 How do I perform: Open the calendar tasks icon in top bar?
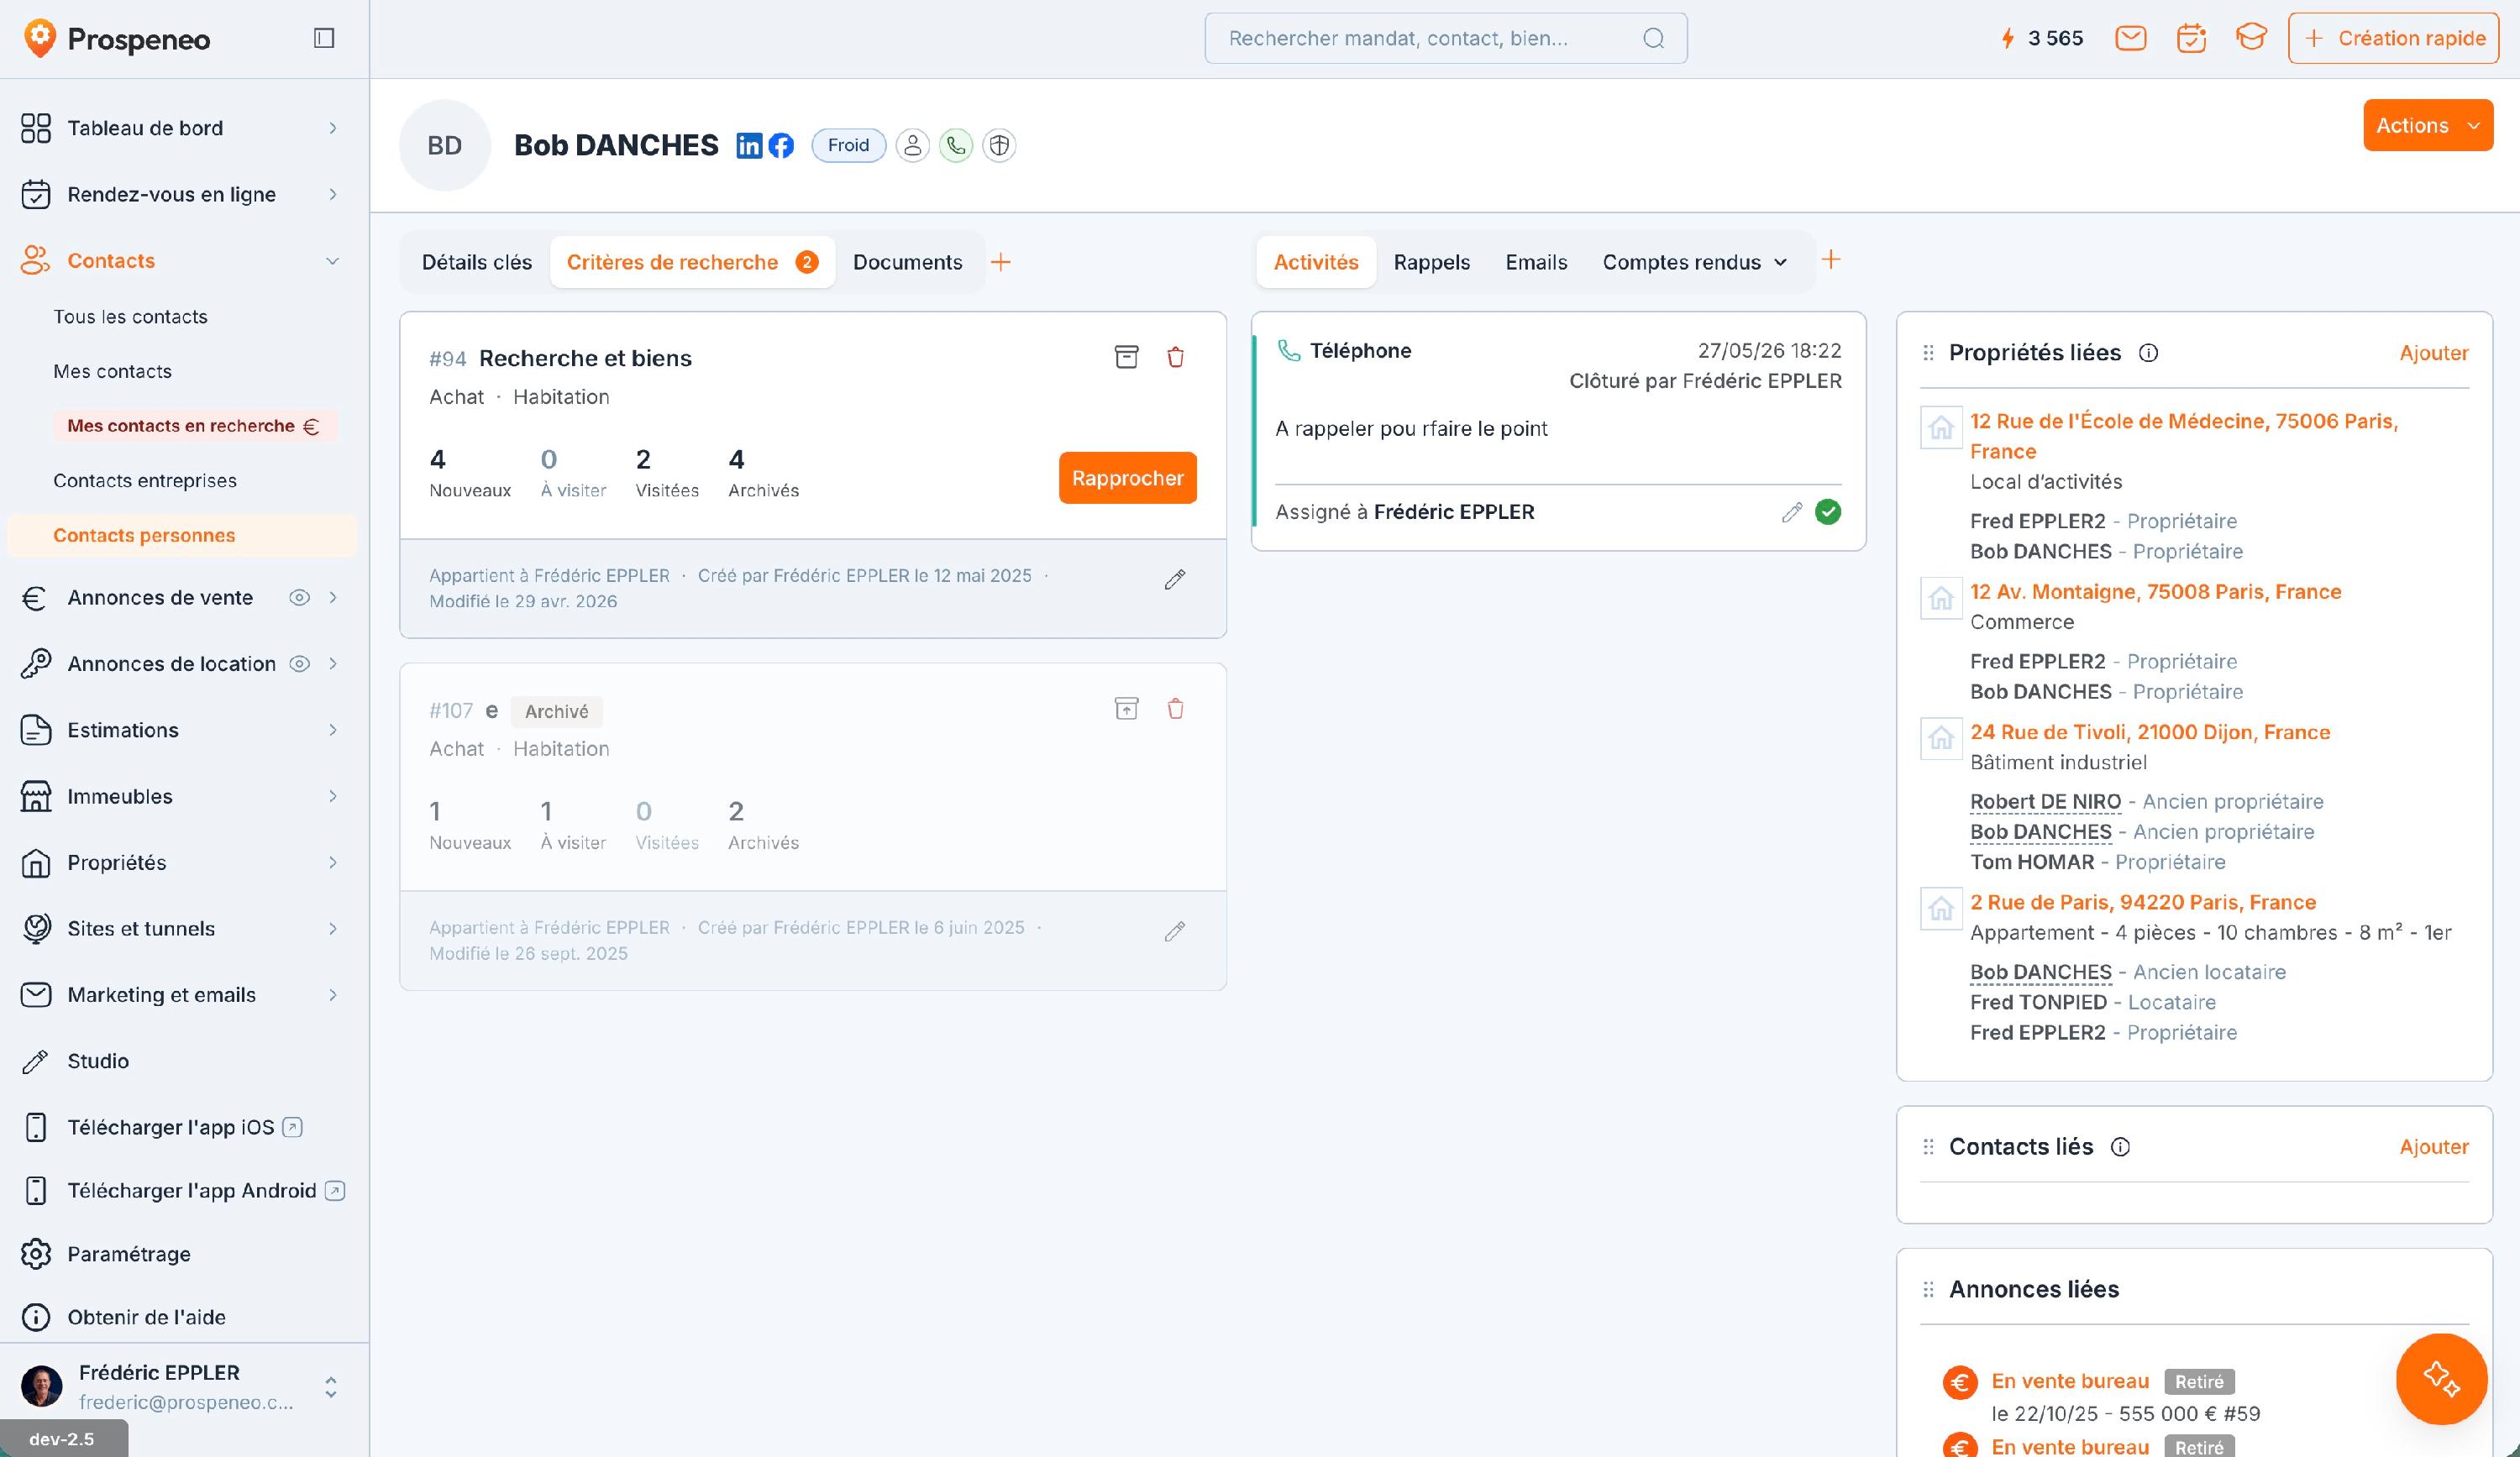2191,38
